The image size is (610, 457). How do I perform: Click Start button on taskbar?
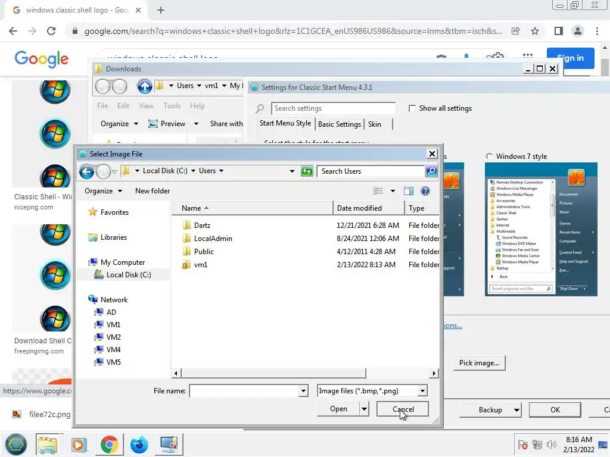point(16,444)
